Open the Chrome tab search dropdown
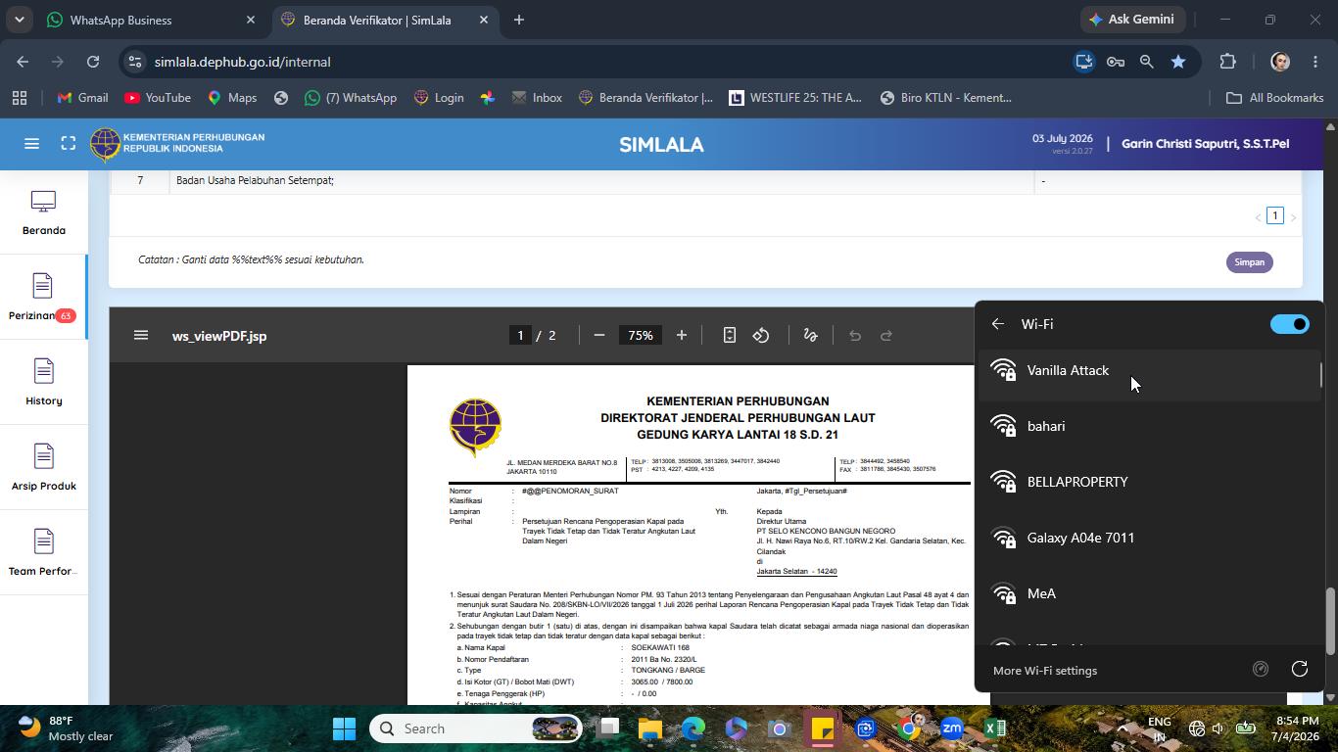Viewport: 1338px width, 752px height. (x=19, y=20)
